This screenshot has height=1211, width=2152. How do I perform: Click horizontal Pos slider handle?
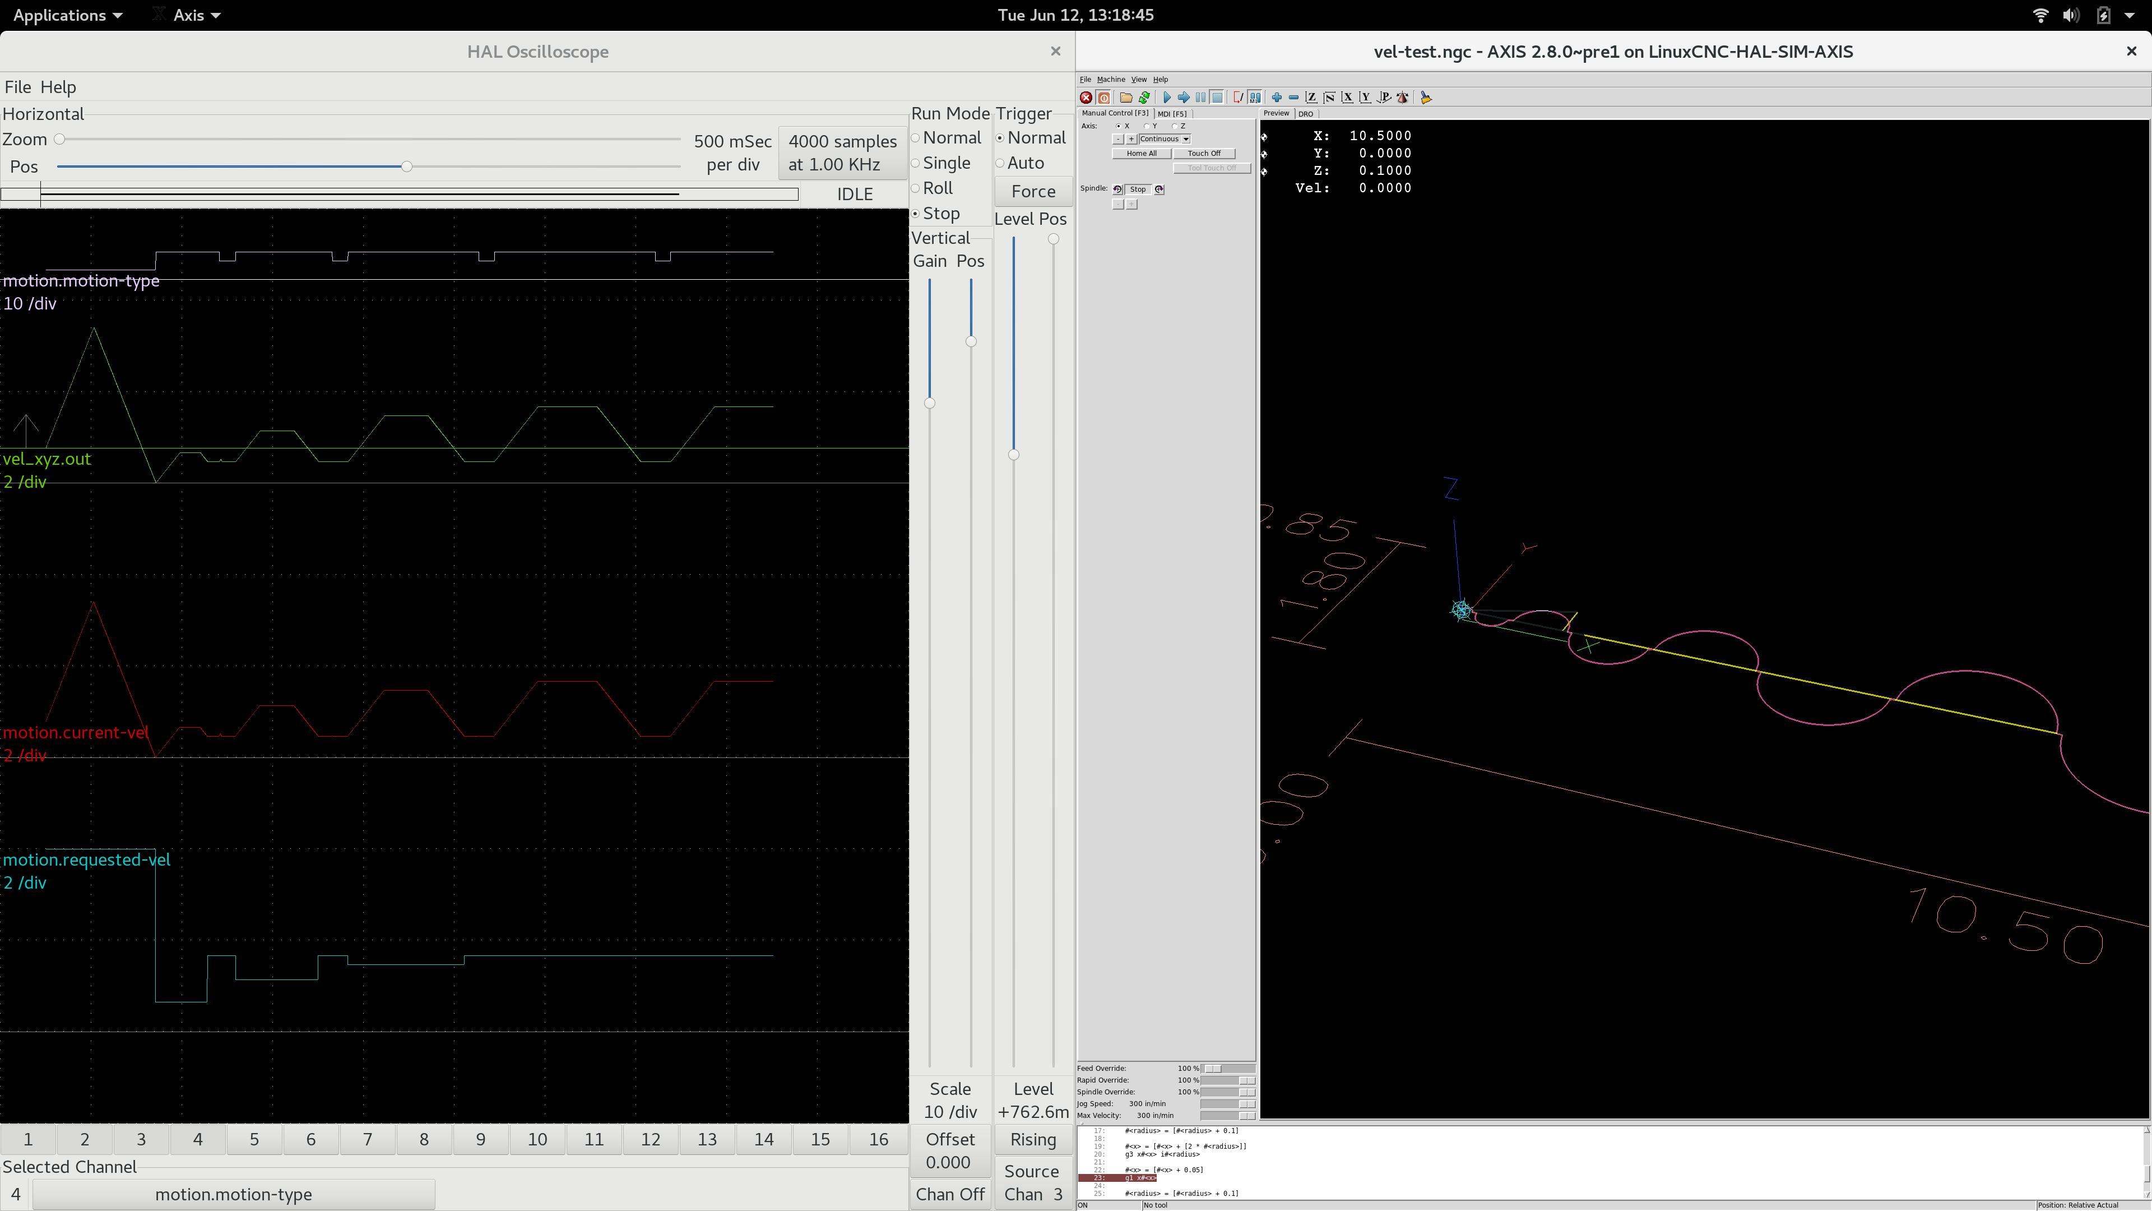click(406, 167)
